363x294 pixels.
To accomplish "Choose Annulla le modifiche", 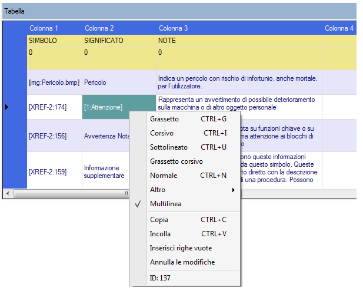I will [x=194, y=262].
